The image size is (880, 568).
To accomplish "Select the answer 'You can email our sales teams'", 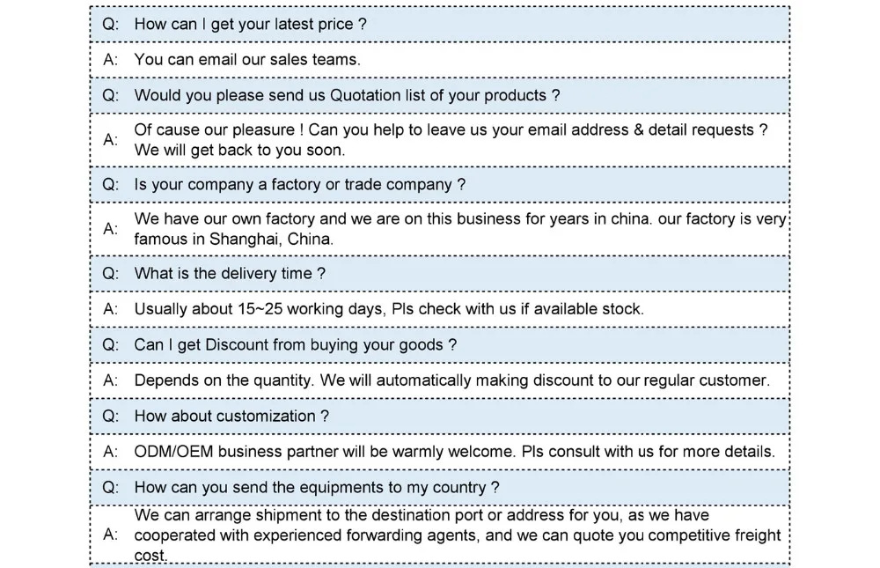I will click(247, 60).
